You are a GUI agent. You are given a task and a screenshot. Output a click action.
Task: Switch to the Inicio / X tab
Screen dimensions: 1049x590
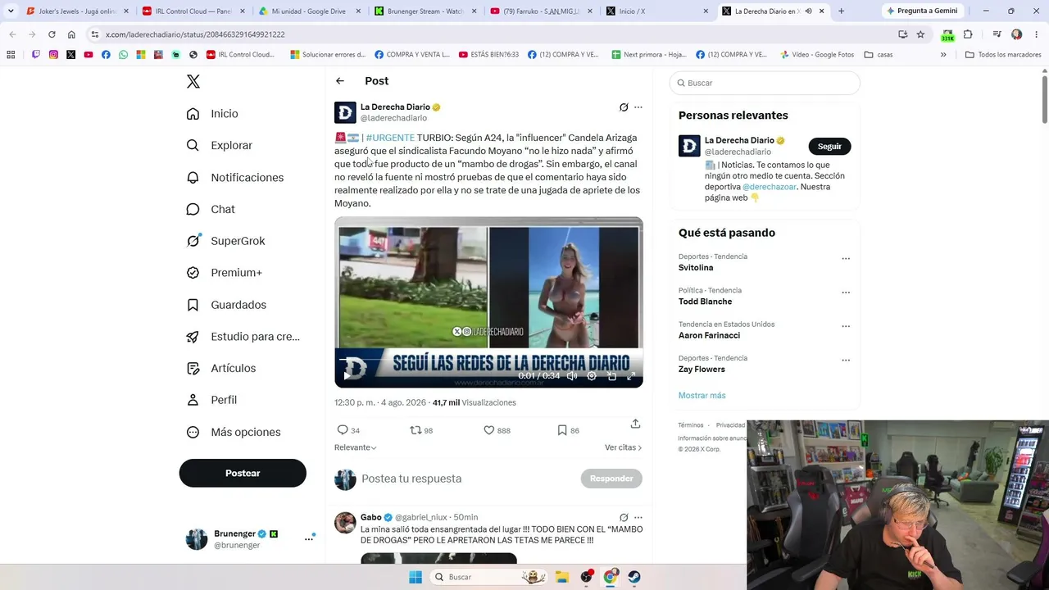click(657, 11)
